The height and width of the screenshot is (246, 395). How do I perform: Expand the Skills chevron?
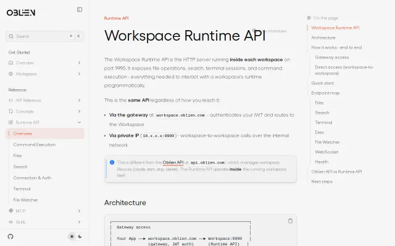pos(79,222)
